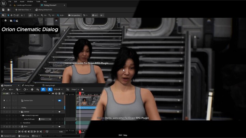Click the camera icon next to Stage 1
246x138 pixels.
[82, 89]
